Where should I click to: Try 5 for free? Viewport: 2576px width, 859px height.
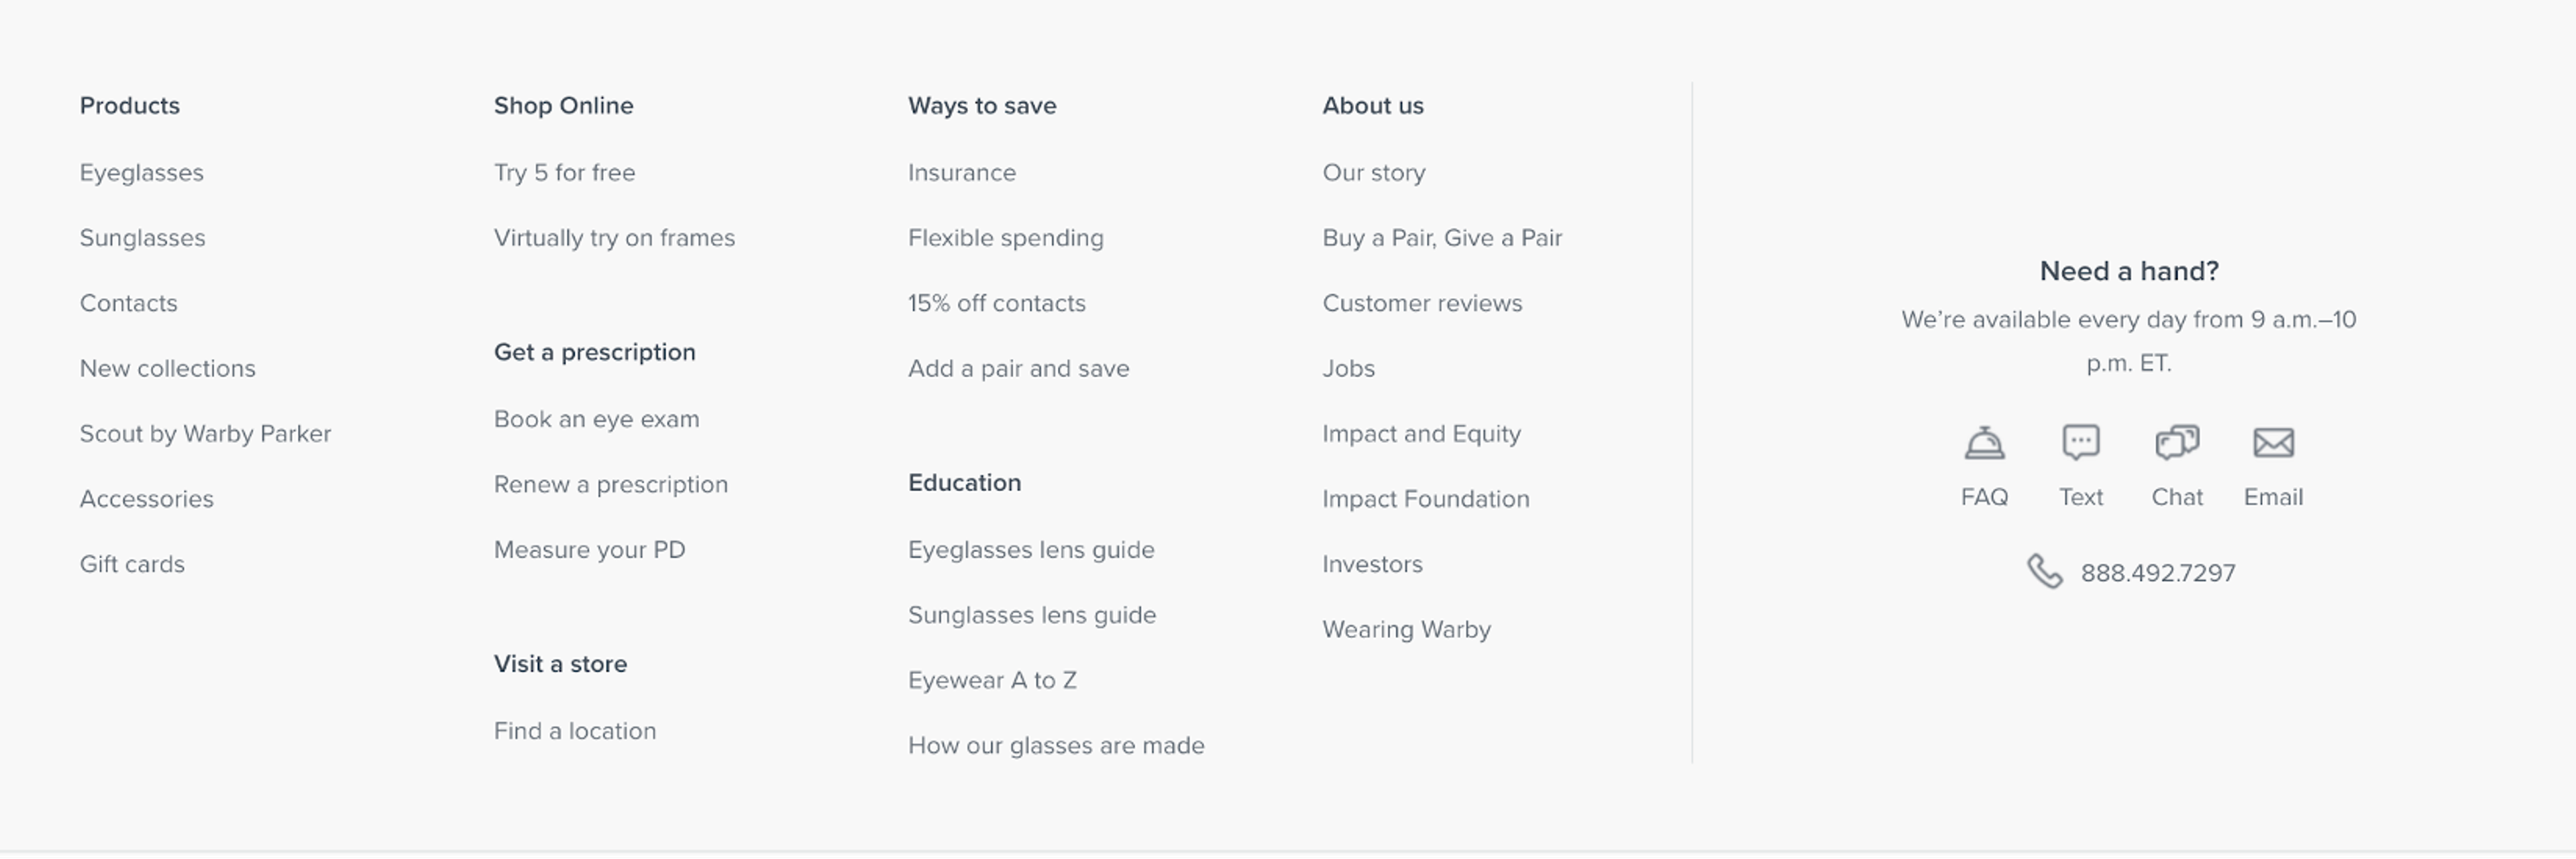point(564,172)
